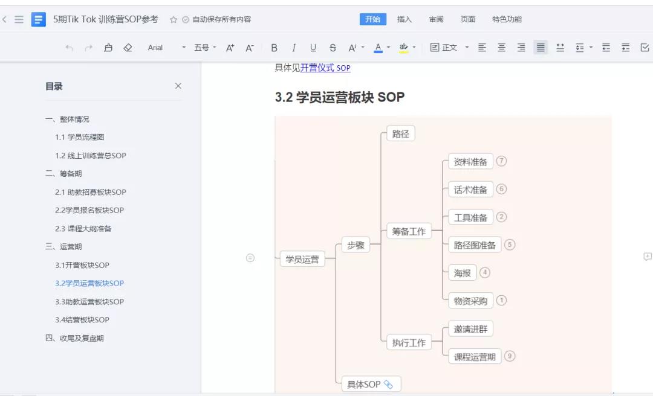Apply strikethrough to text
Image resolution: width=653 pixels, height=396 pixels.
(333, 48)
